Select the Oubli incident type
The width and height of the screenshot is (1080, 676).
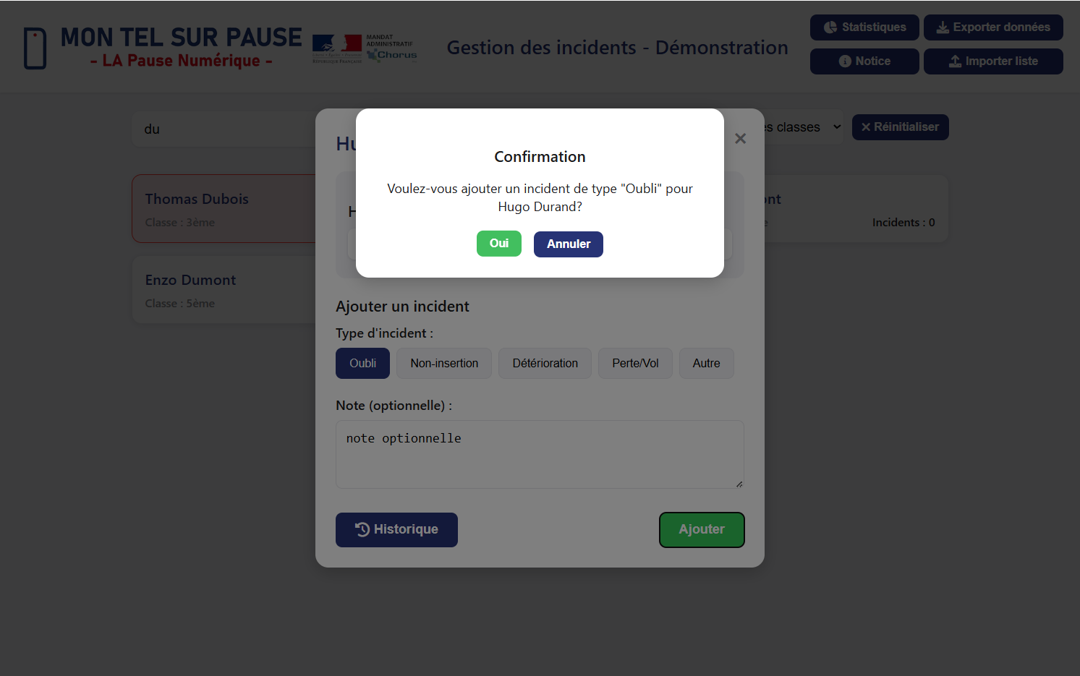362,364
